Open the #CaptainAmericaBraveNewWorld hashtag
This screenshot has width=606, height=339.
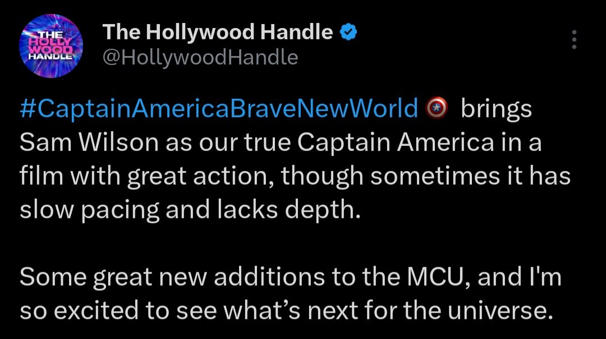tap(219, 109)
